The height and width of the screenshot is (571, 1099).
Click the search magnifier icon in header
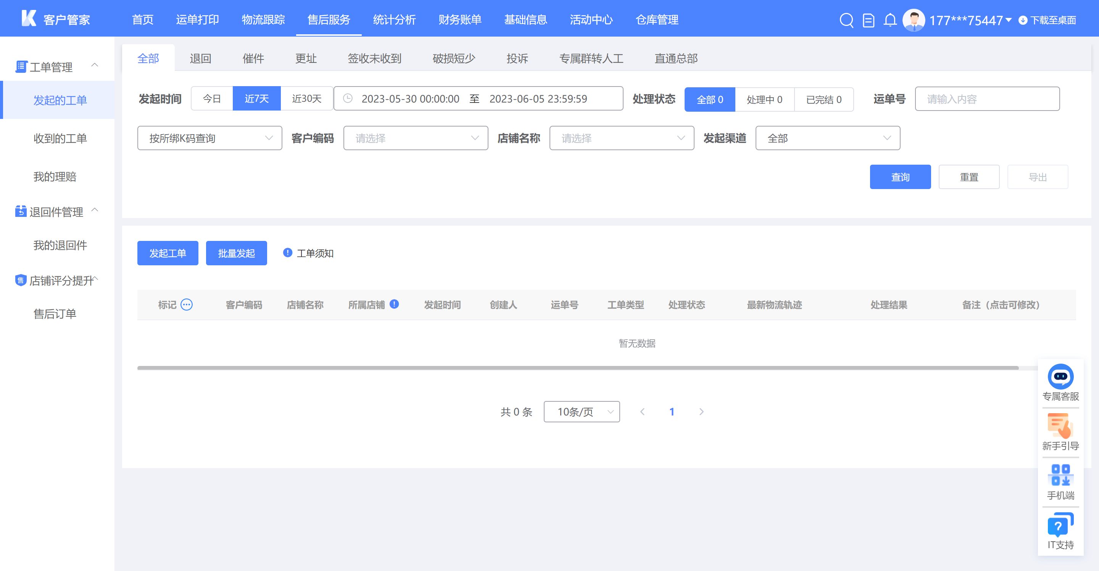click(x=846, y=20)
